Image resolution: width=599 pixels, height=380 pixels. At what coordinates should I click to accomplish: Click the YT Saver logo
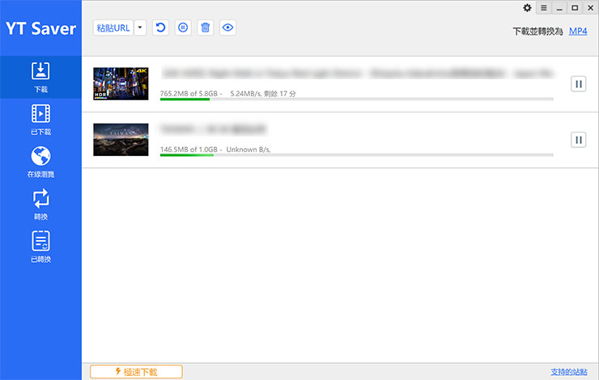[x=40, y=28]
